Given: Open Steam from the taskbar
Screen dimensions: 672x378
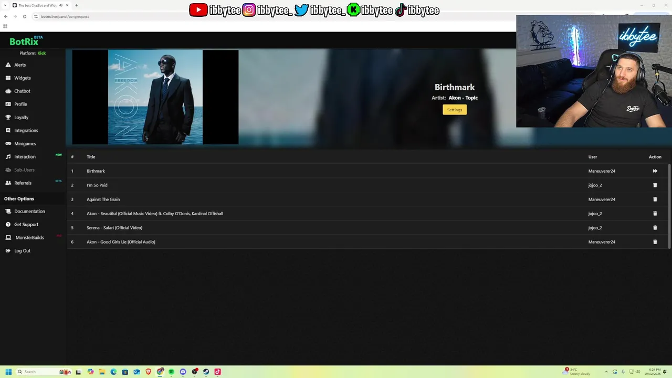Looking at the screenshot, I should click(x=206, y=372).
